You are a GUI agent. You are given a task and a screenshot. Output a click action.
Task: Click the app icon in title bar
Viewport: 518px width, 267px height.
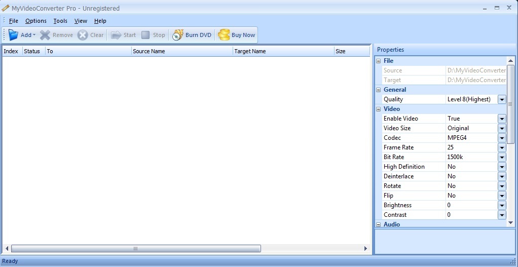[5, 8]
